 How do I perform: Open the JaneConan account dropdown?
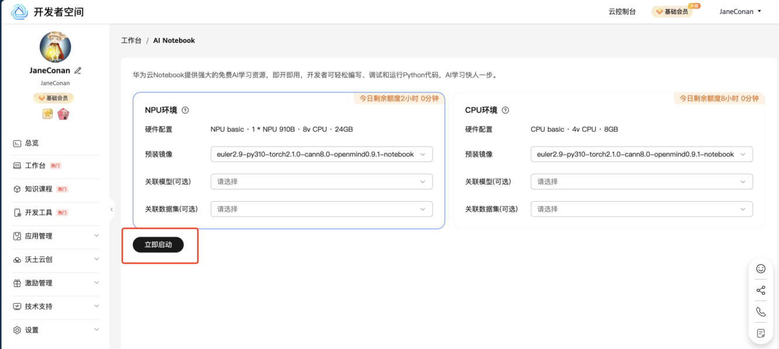(x=740, y=12)
